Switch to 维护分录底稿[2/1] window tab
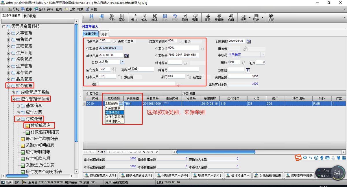Image resolution: width=347 pixels, height=187 pixels. point(136,175)
